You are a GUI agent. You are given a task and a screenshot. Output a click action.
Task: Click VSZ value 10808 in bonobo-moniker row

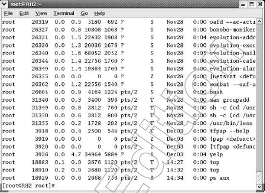point(93,30)
